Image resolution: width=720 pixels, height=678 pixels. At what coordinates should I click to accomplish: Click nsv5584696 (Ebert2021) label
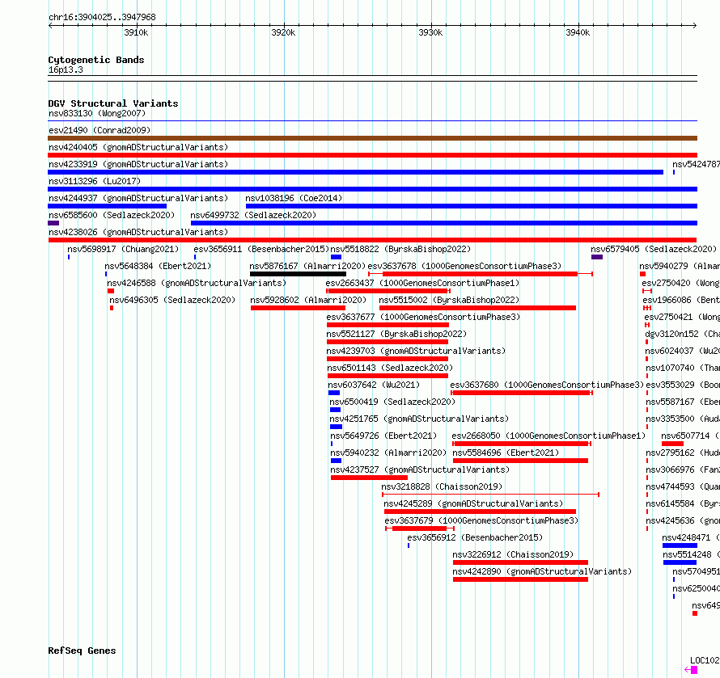pyautogui.click(x=506, y=453)
